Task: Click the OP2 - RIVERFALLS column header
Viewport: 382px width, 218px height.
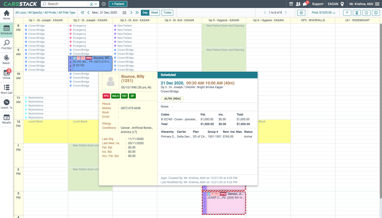Action: coord(313,20)
